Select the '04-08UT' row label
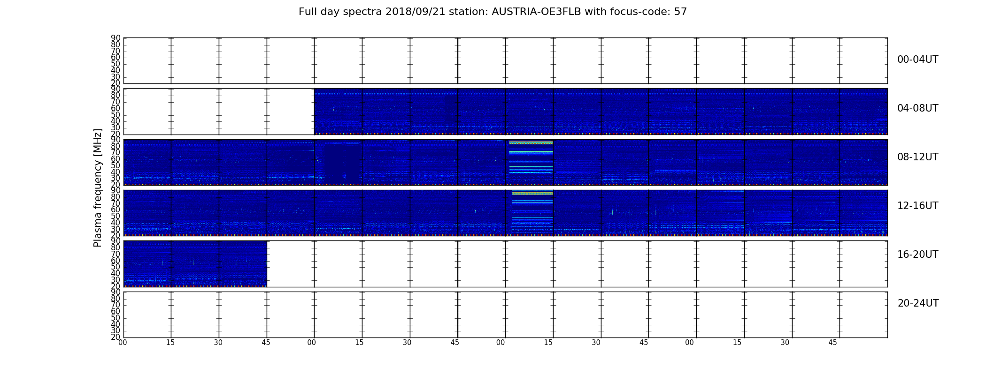Screen dimensions: 986x375 click(918, 108)
